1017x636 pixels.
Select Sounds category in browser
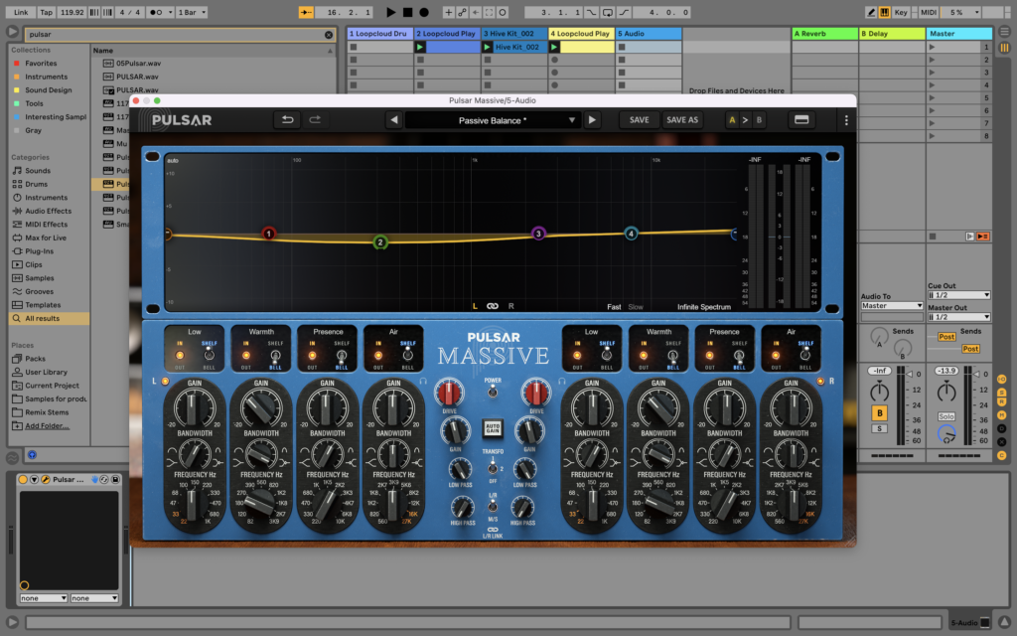coord(38,171)
